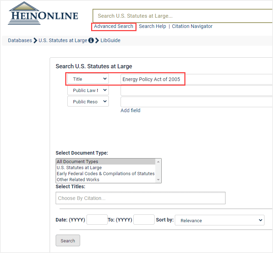The width and height of the screenshot is (273, 253).
Task: Click the HeinOnline logo
Action: pos(43,13)
